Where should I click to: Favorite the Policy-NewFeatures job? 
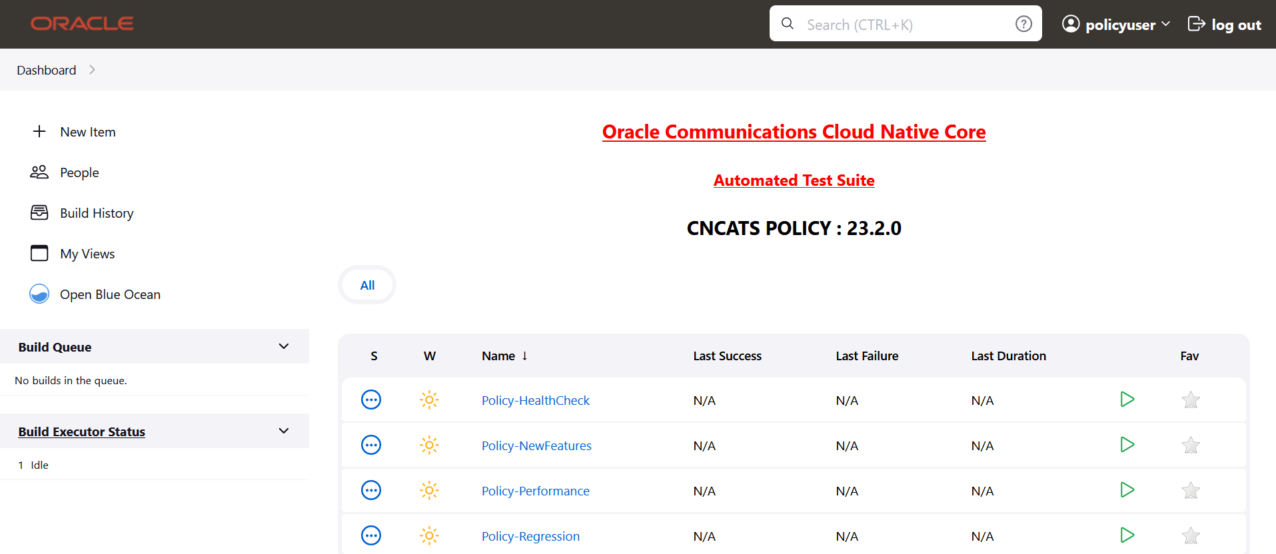[1191, 445]
